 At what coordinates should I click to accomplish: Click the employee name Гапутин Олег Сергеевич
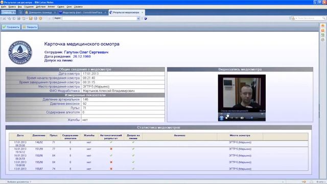(86, 52)
